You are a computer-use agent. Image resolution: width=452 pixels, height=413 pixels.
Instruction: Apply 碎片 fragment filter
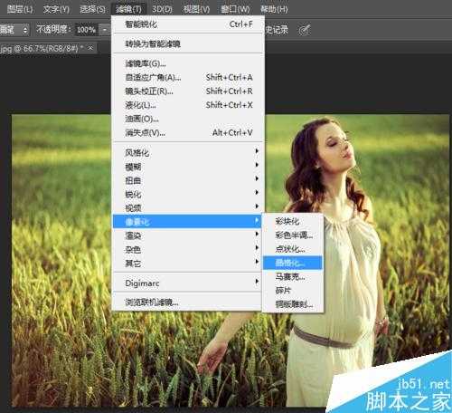pos(293,291)
